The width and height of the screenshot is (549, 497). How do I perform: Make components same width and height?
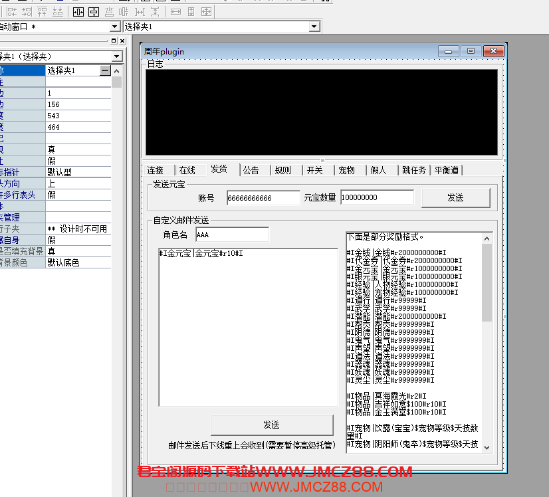tap(206, 12)
